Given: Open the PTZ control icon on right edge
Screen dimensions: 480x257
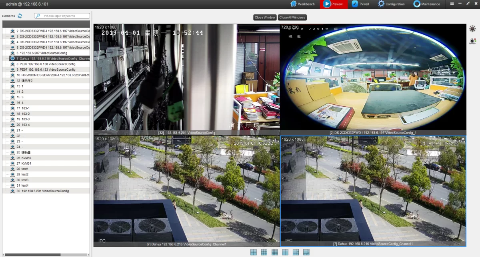Looking at the screenshot, I should (472, 29).
